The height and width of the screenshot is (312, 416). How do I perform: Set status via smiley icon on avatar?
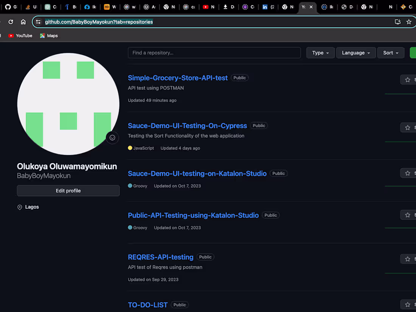112,138
